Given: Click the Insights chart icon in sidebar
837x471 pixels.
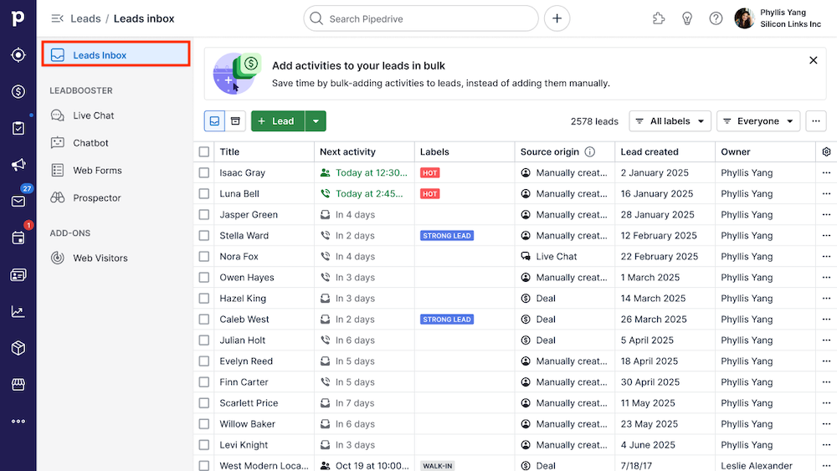Looking at the screenshot, I should point(18,311).
